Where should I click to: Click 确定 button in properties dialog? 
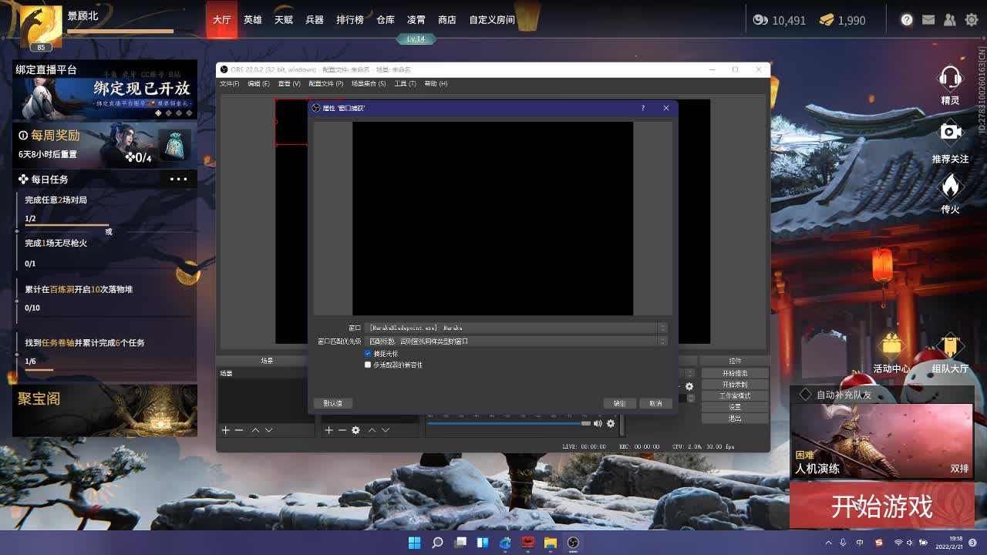pyautogui.click(x=619, y=403)
